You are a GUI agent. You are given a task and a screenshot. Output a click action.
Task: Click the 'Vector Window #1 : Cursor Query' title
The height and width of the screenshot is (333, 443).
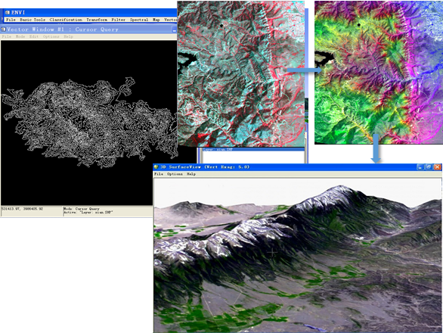click(x=63, y=30)
